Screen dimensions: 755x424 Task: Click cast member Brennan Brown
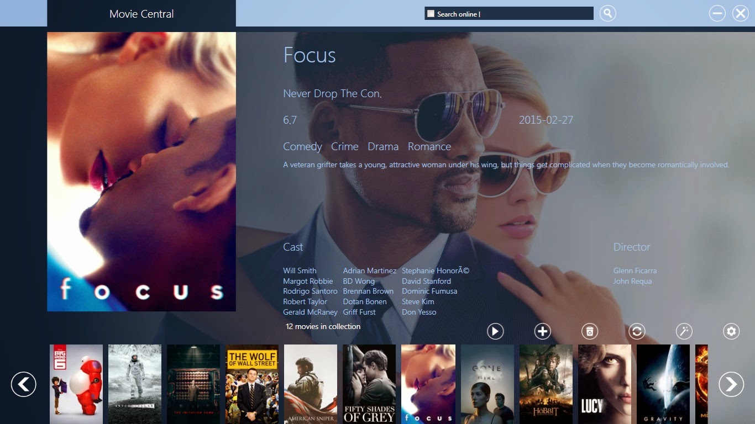coord(368,291)
